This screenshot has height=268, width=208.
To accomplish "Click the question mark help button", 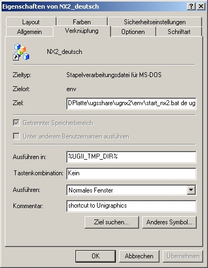I will point(191,6).
